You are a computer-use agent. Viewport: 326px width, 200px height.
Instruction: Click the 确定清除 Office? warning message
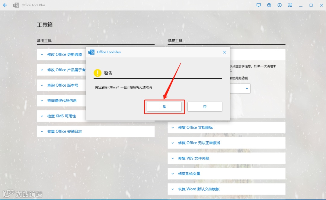(x=123, y=87)
